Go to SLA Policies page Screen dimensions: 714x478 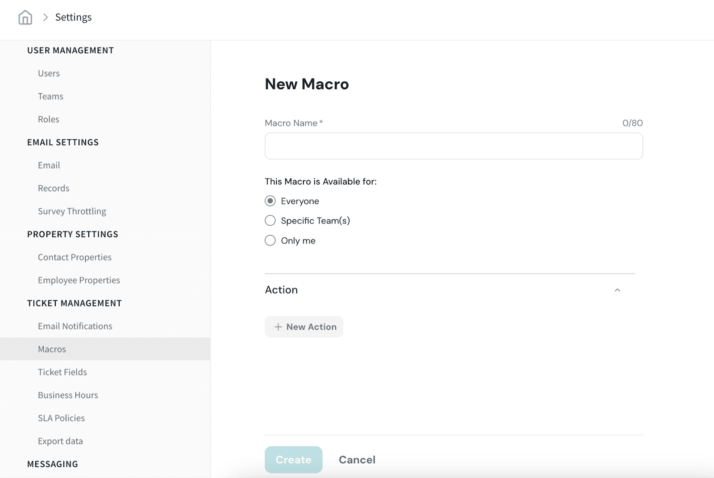click(61, 418)
